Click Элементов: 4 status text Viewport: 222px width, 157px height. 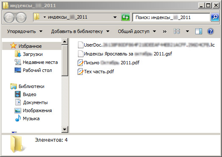(x=51, y=140)
